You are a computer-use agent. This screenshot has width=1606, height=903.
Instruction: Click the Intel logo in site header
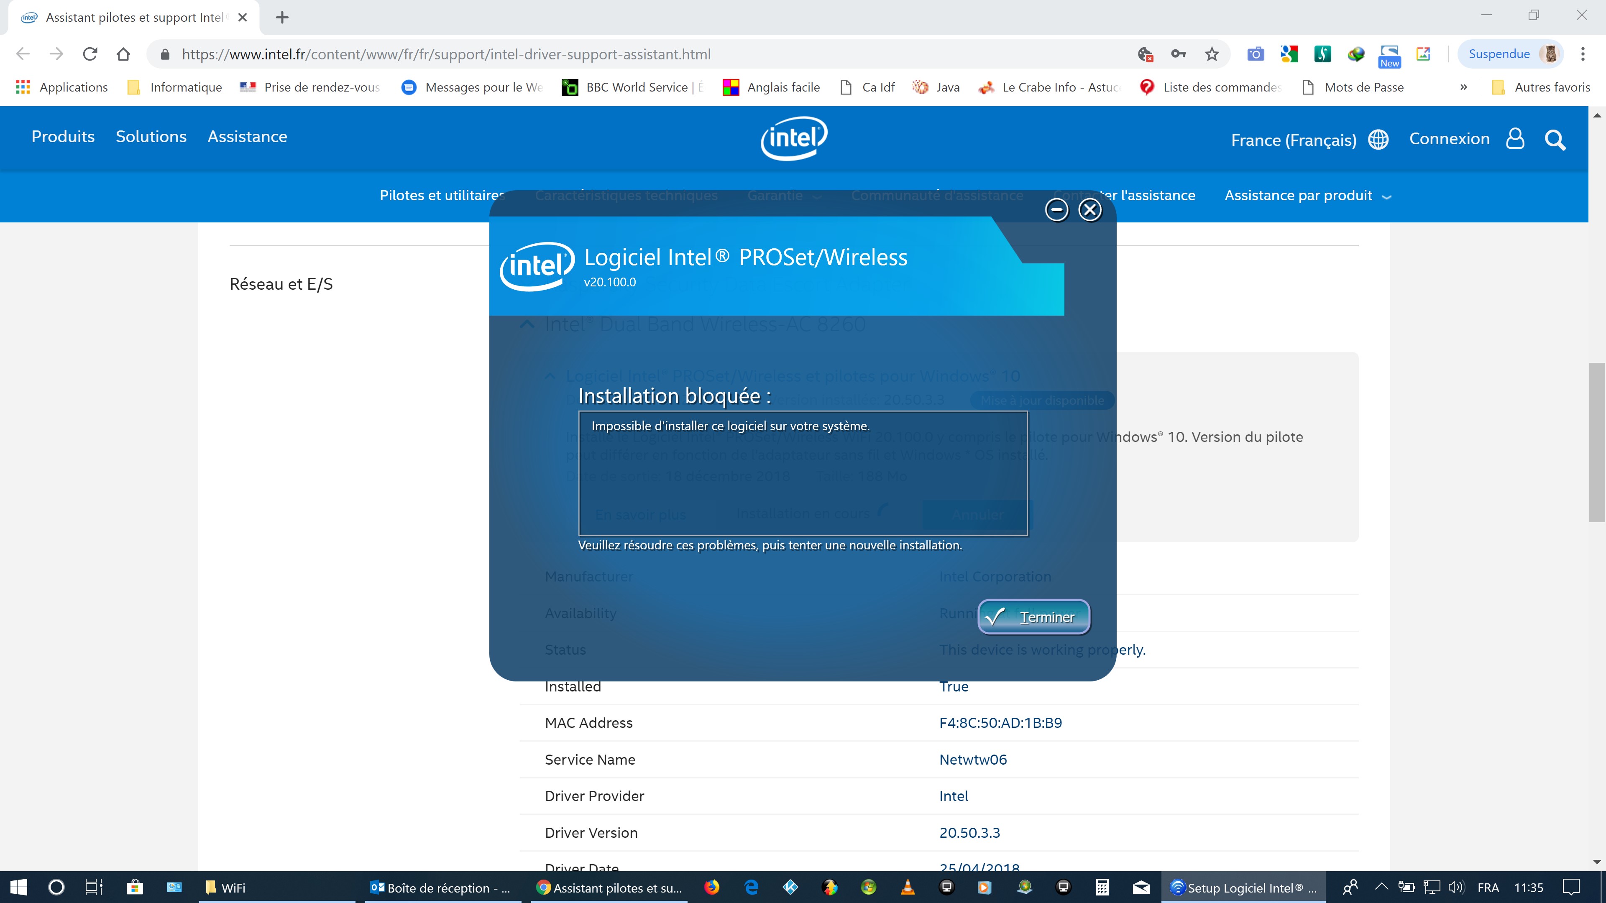click(x=794, y=138)
